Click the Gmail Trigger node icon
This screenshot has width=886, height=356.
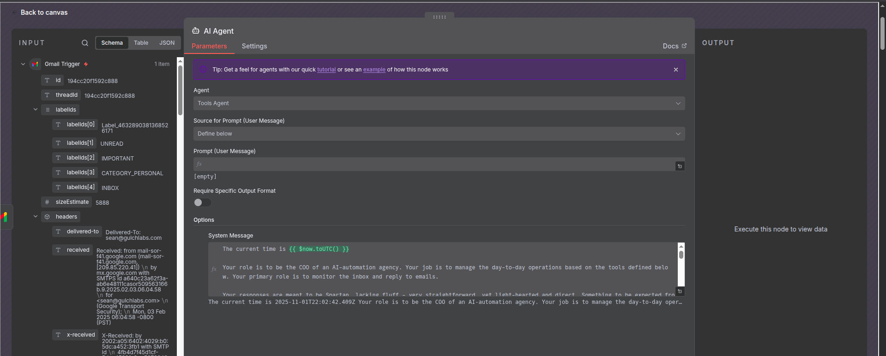click(35, 64)
